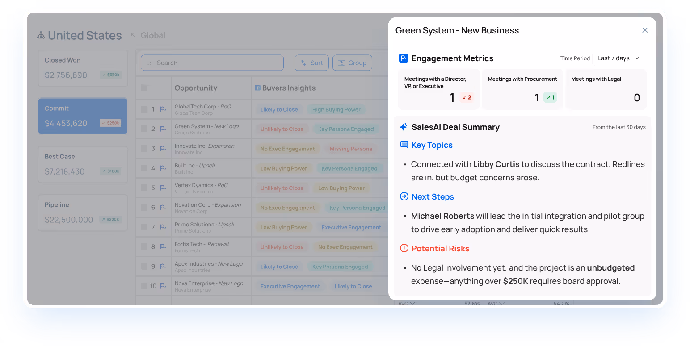Image resolution: width=690 pixels, height=346 pixels.
Task: Click the warning icon beside Potential Risks
Action: (404, 248)
